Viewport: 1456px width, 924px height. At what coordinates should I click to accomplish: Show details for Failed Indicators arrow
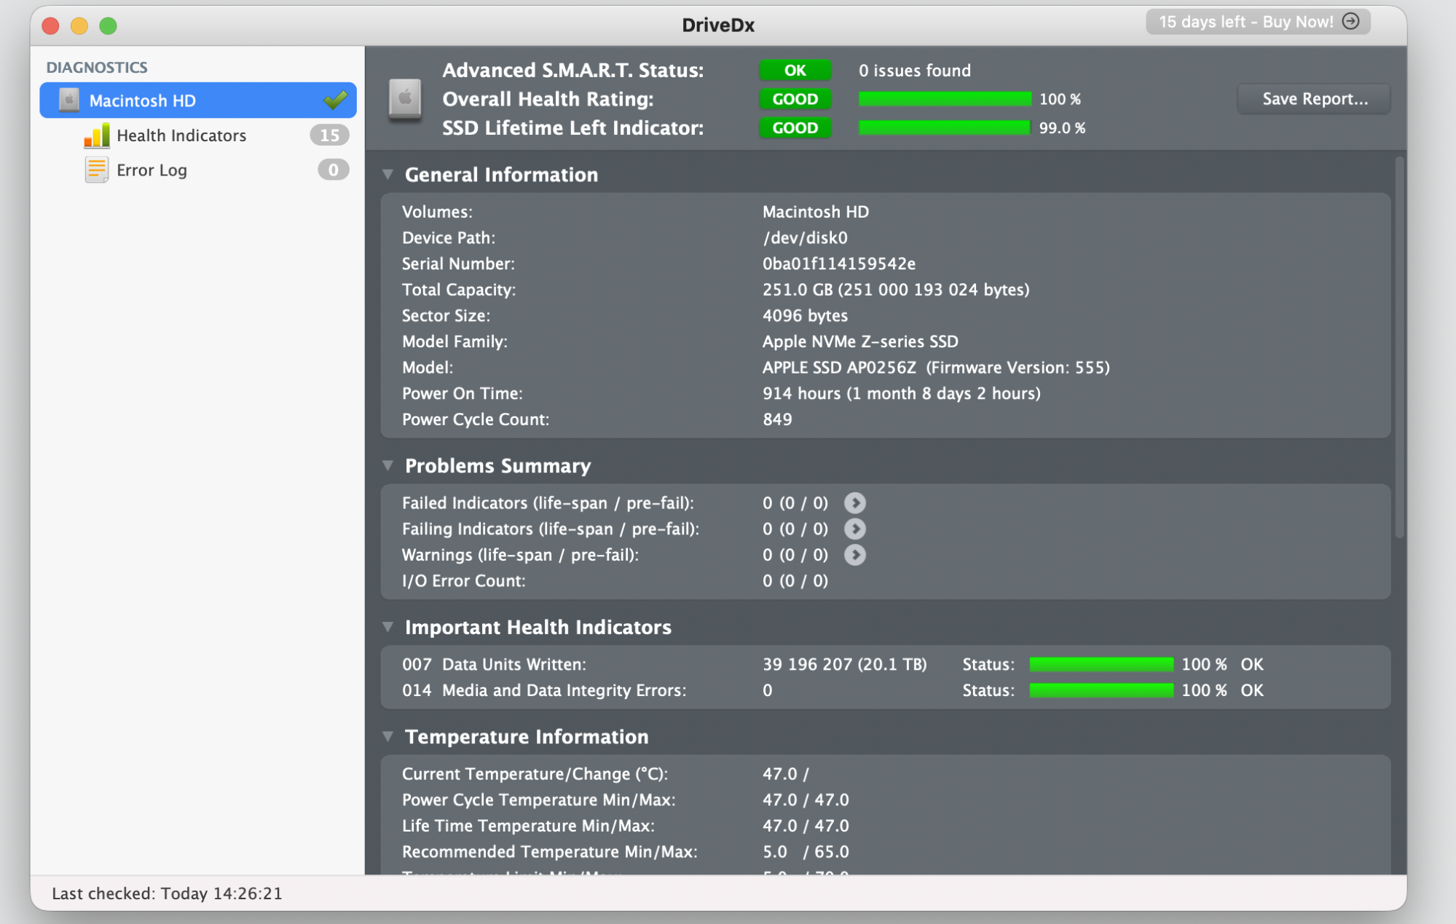[x=854, y=503]
